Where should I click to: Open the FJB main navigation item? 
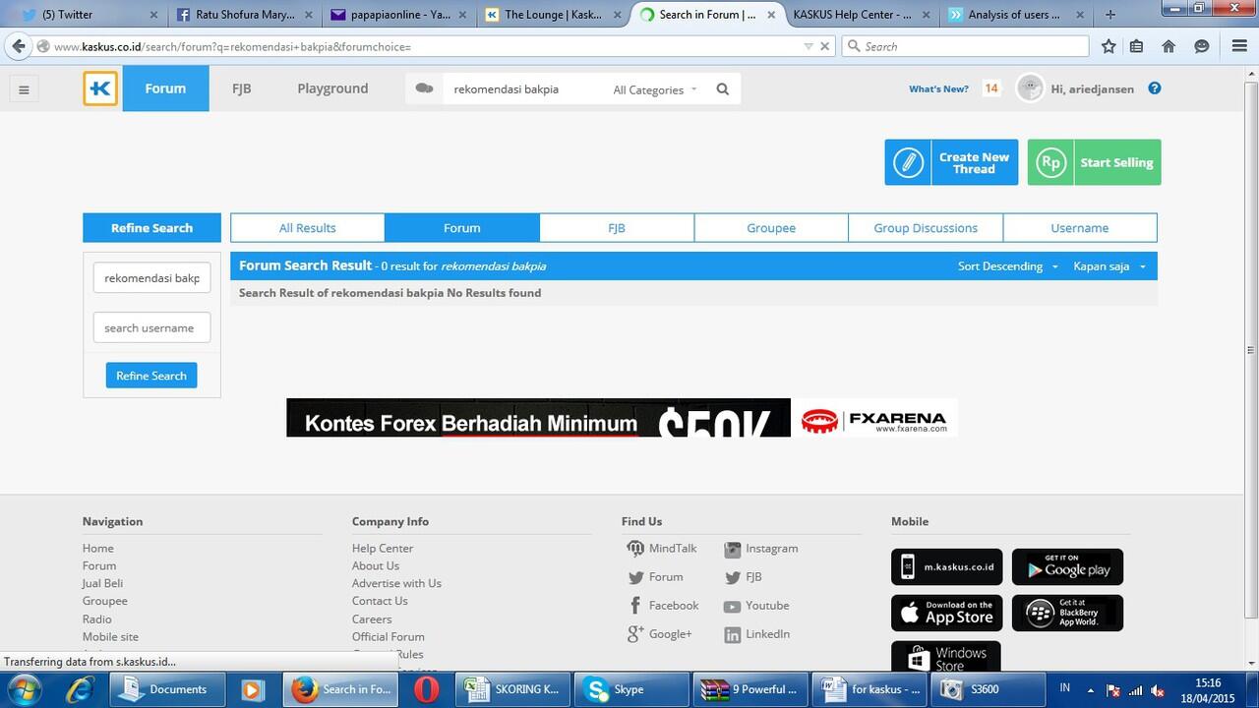pos(242,88)
